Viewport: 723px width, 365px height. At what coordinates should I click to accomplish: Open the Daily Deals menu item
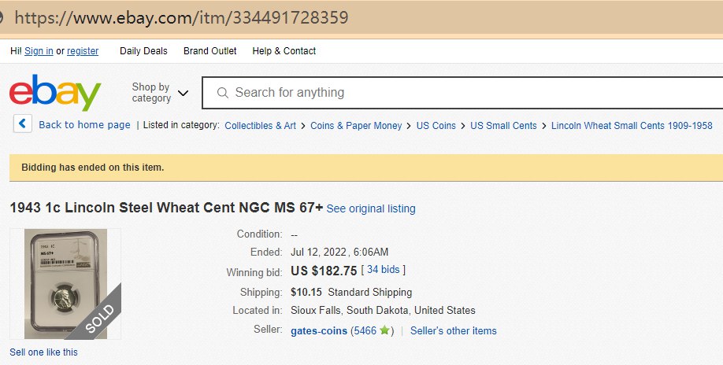143,51
